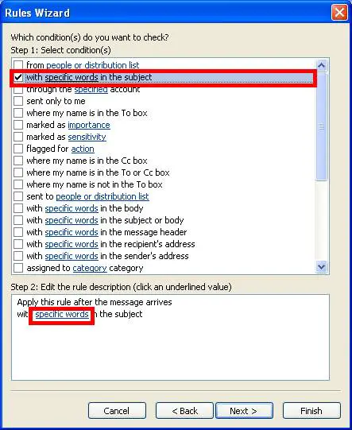This screenshot has height=430, width=352.
Task: Click the 'sensitivity' underlined value
Action: tap(87, 137)
